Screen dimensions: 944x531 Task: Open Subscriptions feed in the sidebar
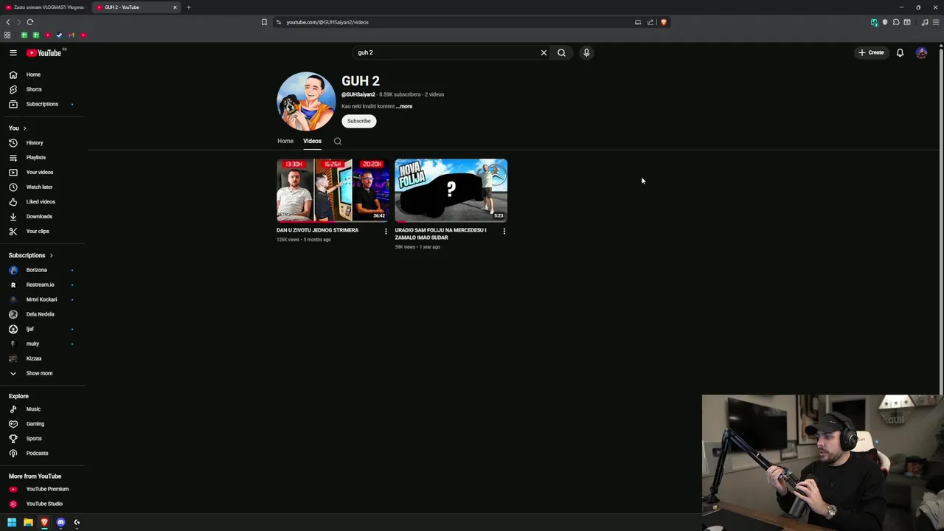pyautogui.click(x=42, y=104)
